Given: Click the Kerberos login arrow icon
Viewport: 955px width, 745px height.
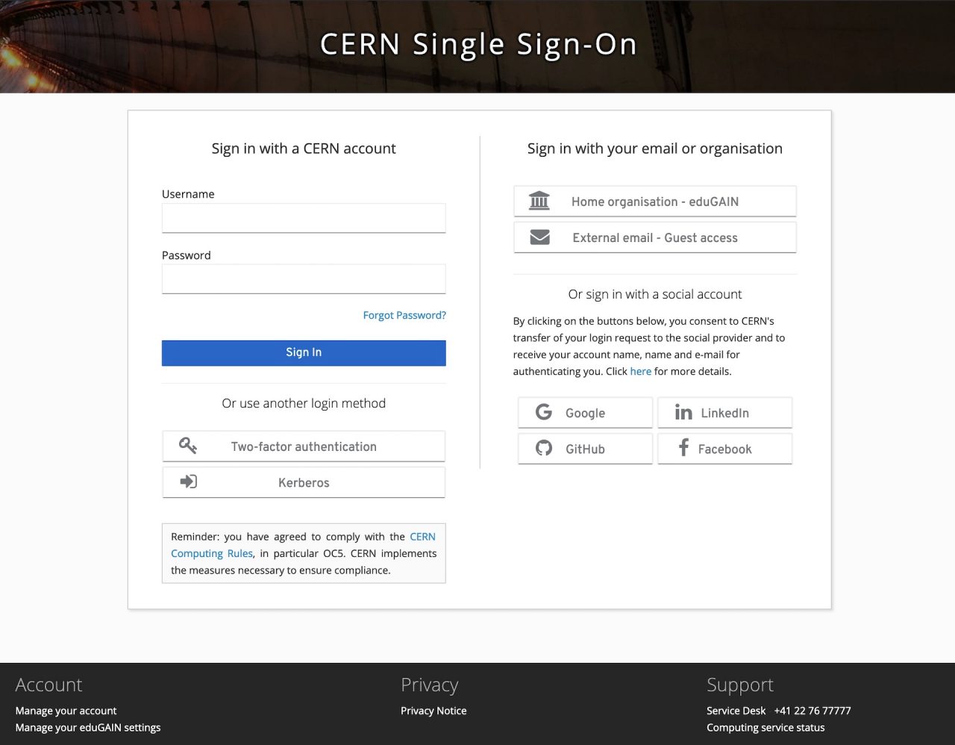Looking at the screenshot, I should click(188, 482).
